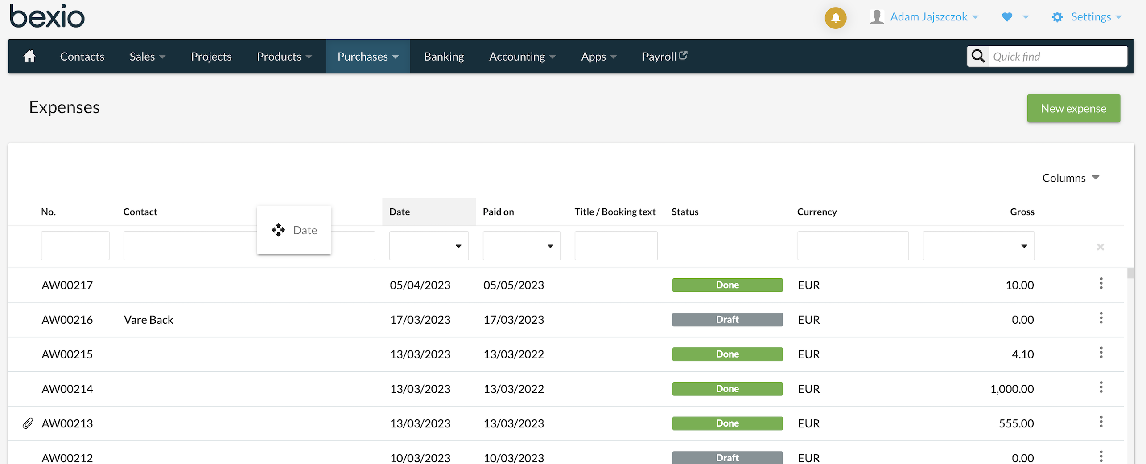Open Adam Jajszczok user menu
1146x464 pixels.
[x=928, y=17]
